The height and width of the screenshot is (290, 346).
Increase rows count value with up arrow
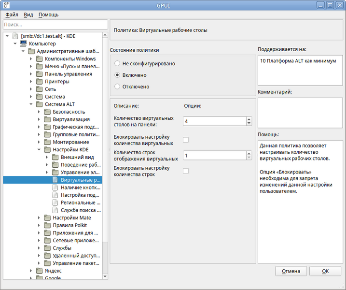[249, 153]
